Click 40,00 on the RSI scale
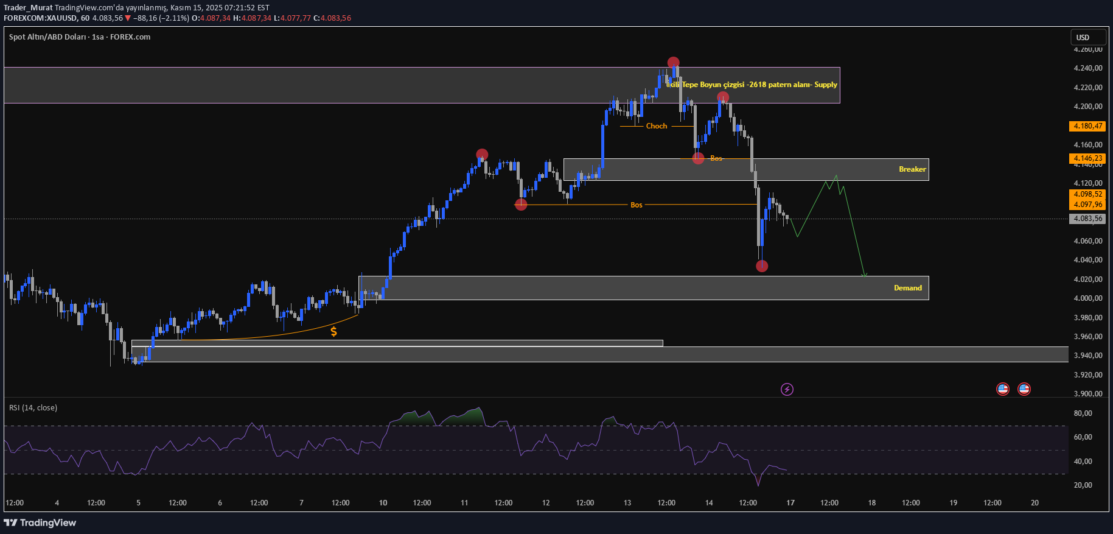The width and height of the screenshot is (1113, 534). point(1083,462)
